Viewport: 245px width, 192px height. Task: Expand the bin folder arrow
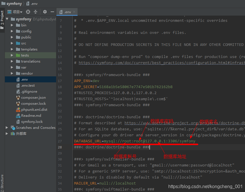click(12, 25)
